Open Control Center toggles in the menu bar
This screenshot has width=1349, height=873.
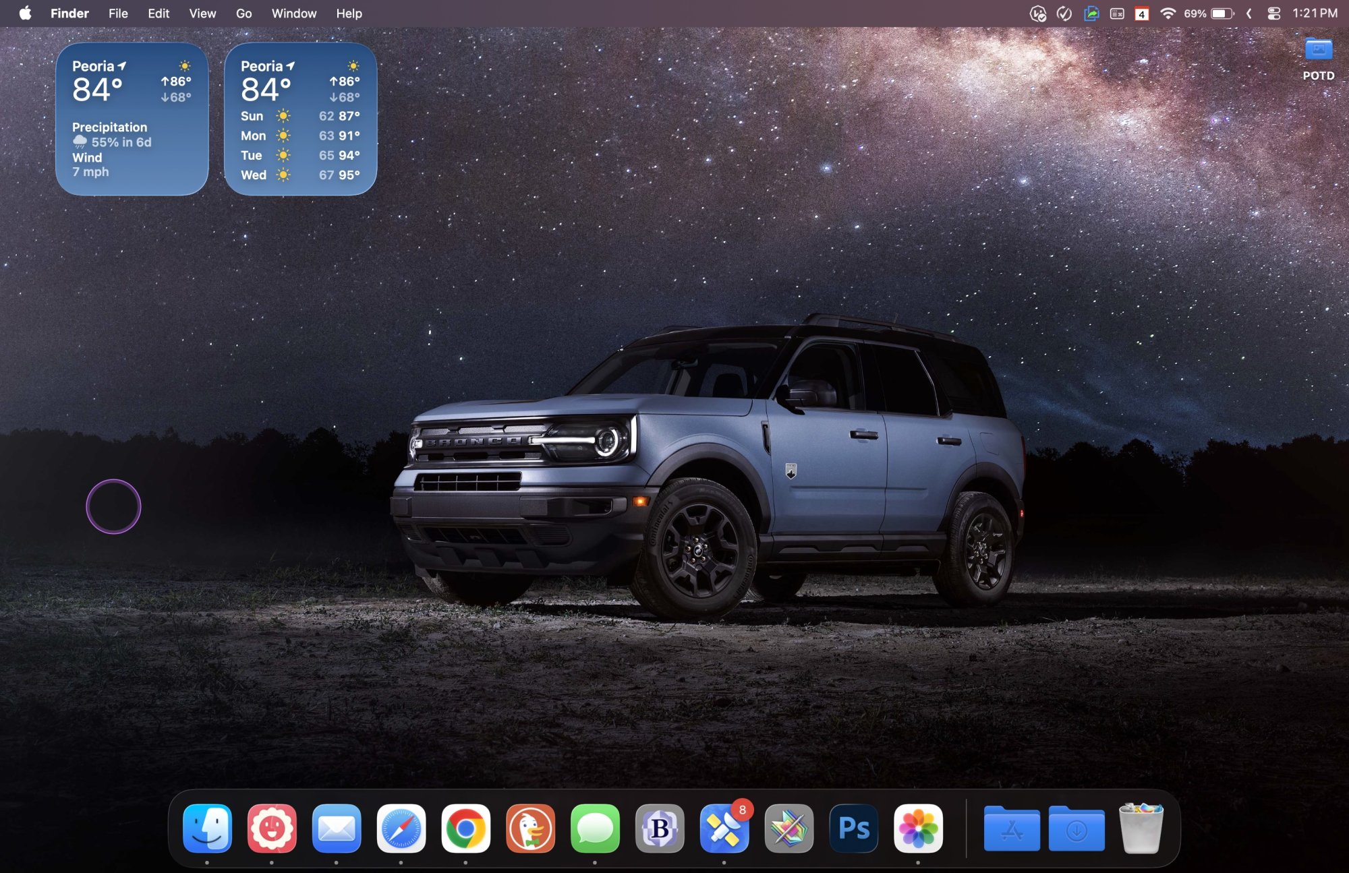coord(1273,13)
